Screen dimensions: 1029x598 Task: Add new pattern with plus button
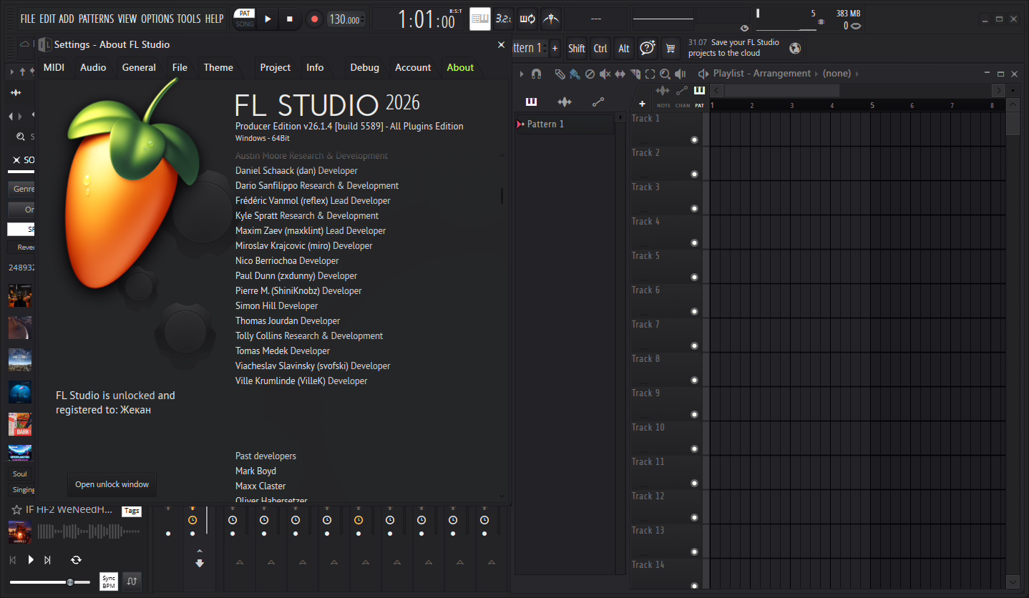pyautogui.click(x=555, y=48)
